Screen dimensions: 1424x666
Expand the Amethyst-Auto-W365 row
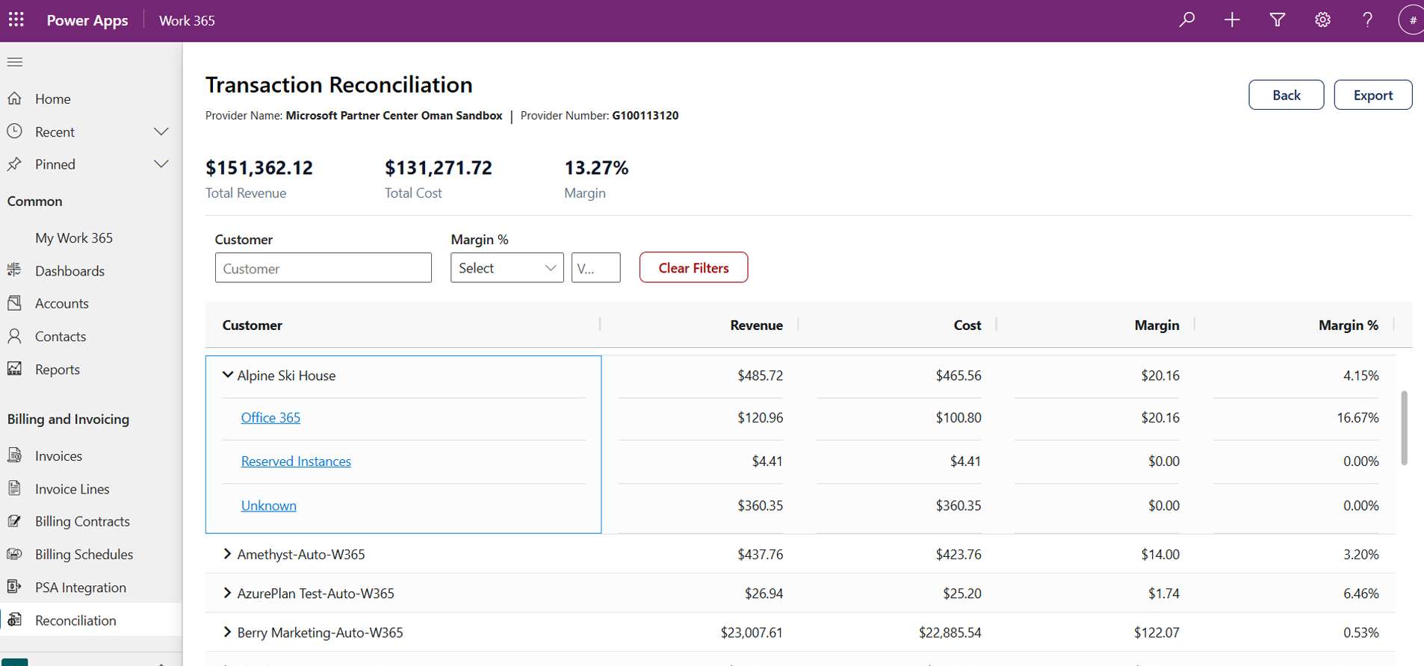point(227,554)
